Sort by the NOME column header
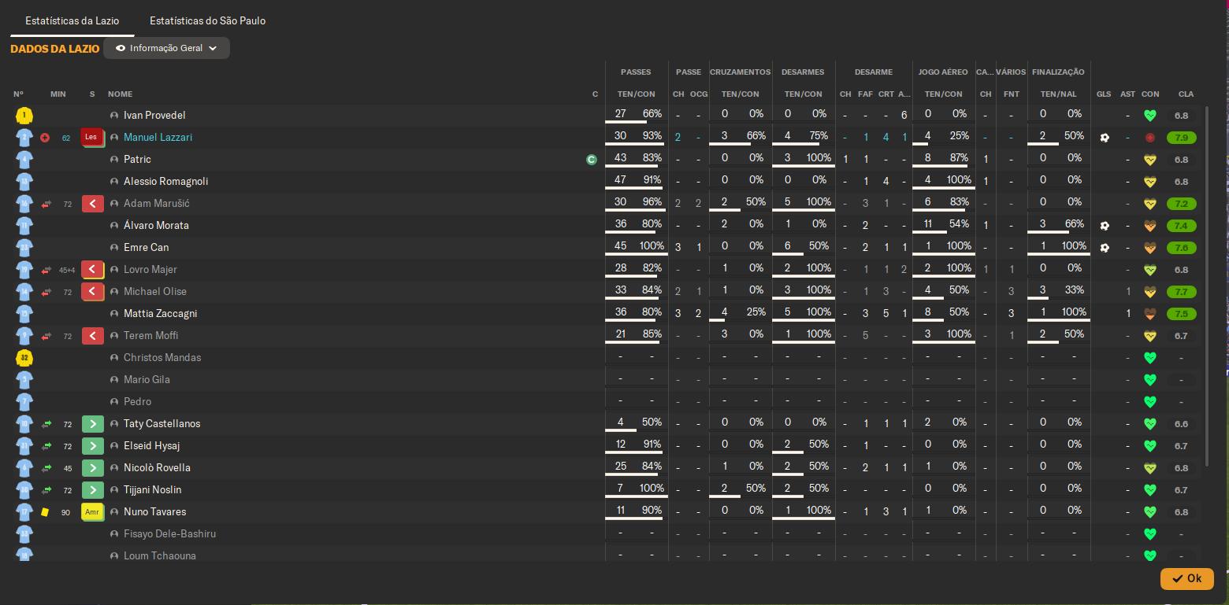 (121, 94)
